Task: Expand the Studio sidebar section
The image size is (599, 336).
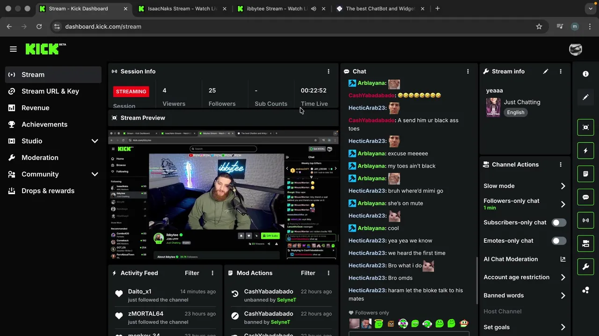Action: tap(95, 141)
